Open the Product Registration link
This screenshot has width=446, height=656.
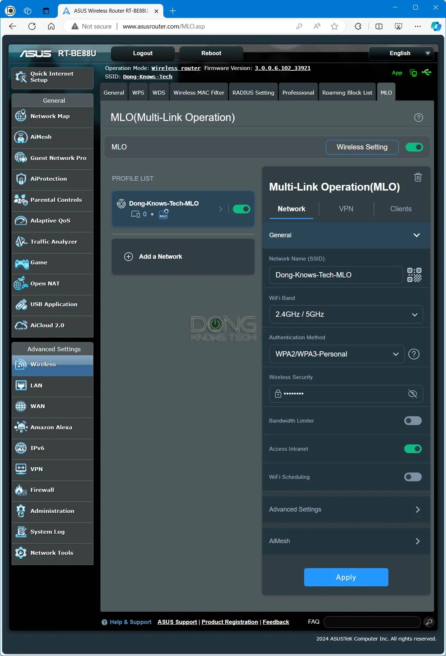[230, 622]
